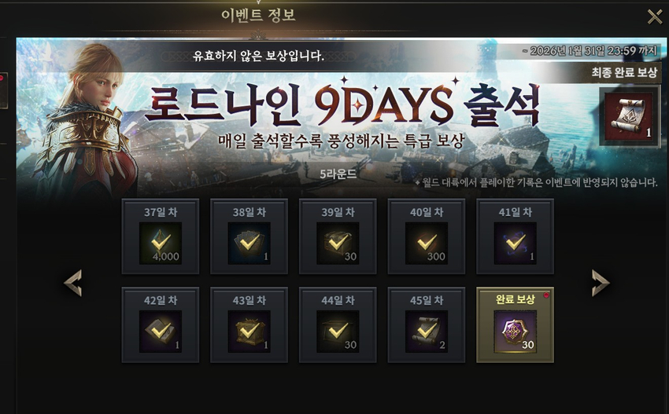Open the 45일 차 scroll reward icon

pos(427,332)
